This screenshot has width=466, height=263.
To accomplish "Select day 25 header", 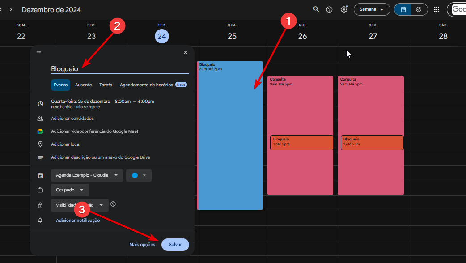I will [232, 36].
